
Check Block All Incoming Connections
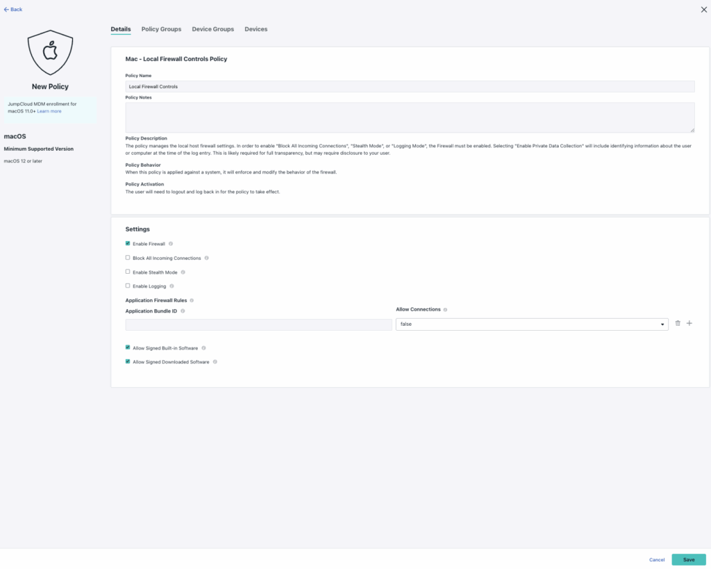[x=128, y=258]
